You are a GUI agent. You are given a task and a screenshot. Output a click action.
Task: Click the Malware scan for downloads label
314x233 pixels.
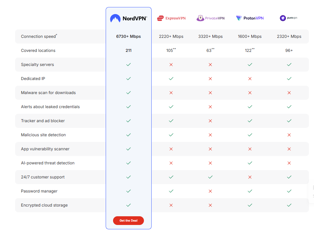coord(48,92)
